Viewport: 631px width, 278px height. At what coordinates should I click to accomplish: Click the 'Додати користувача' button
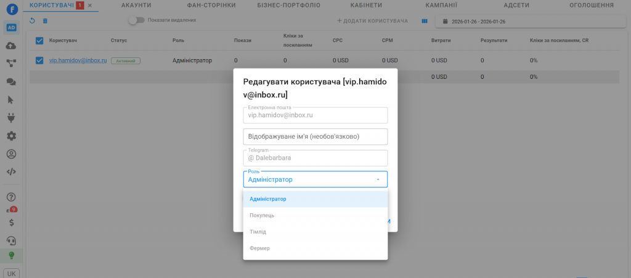point(372,21)
